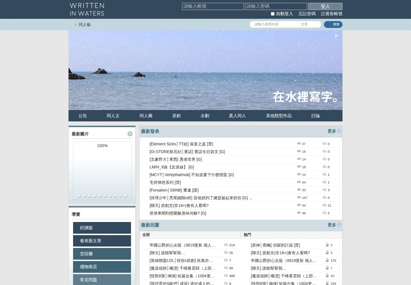The width and height of the screenshot is (411, 285).
Task: Open the 同人文 menu
Action: pyautogui.click(x=113, y=116)
